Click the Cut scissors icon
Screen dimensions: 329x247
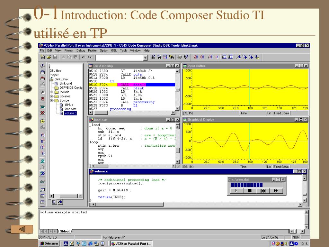63,57
